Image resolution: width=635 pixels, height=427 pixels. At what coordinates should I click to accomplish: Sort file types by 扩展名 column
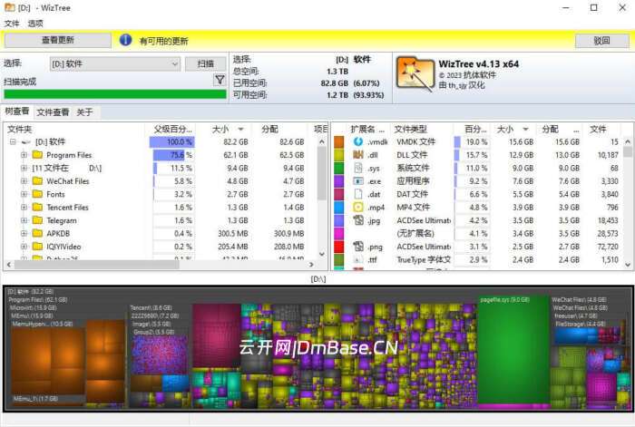point(367,129)
